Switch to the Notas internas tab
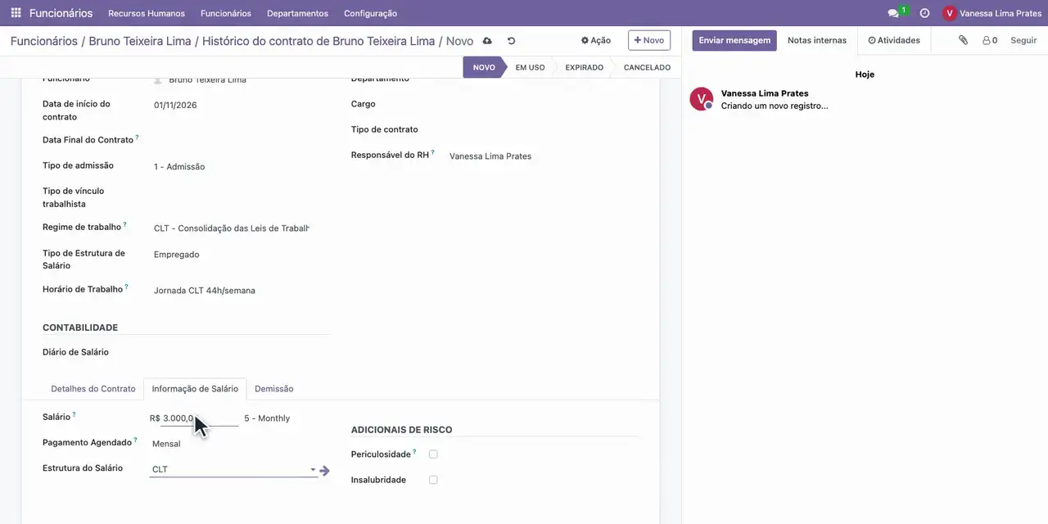This screenshot has width=1048, height=524. (x=817, y=40)
